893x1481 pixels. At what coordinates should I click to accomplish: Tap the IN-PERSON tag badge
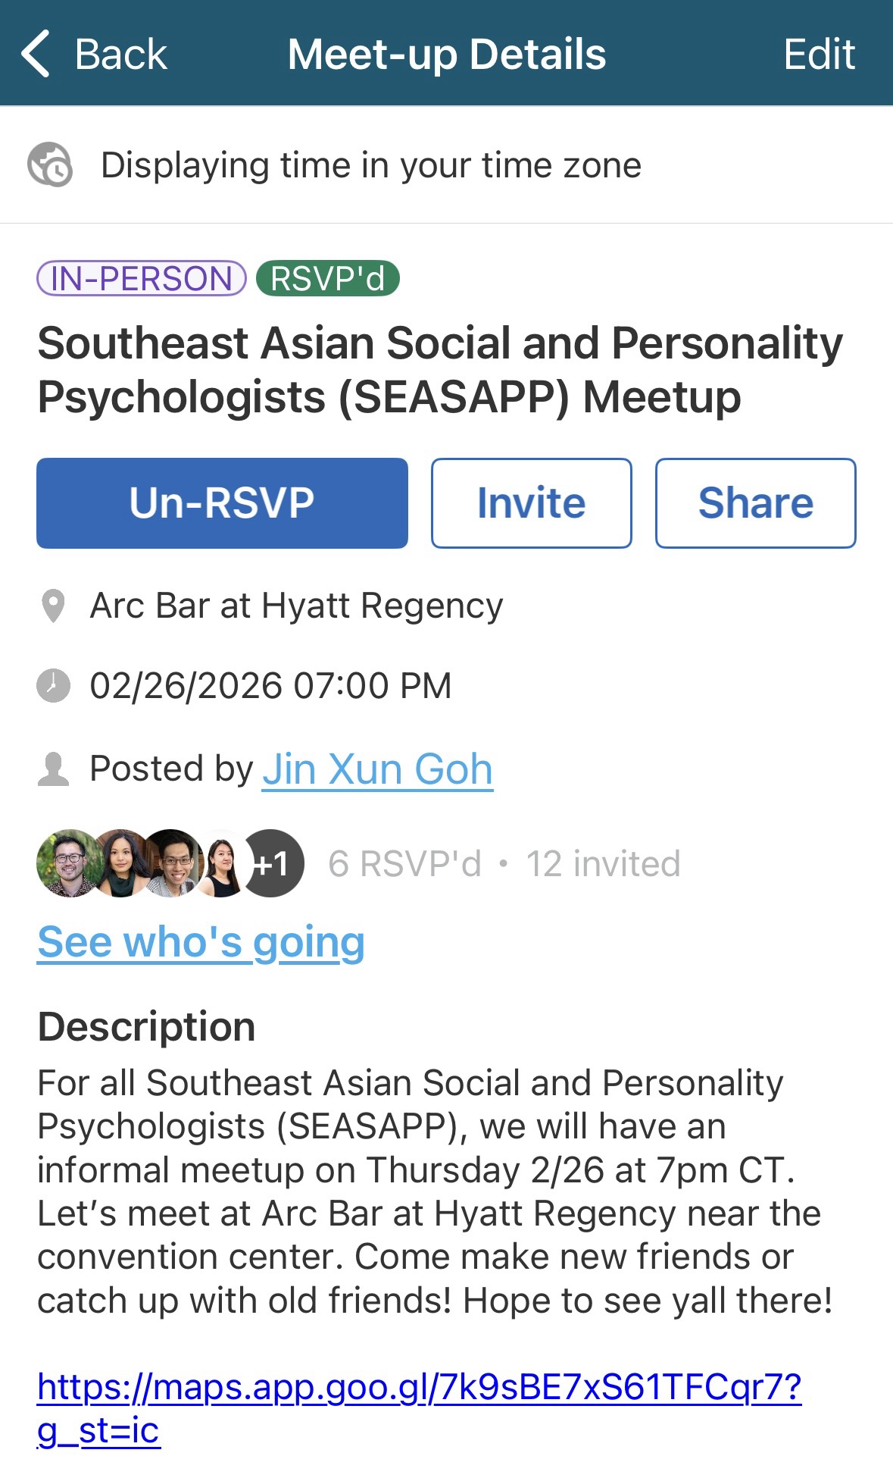141,278
